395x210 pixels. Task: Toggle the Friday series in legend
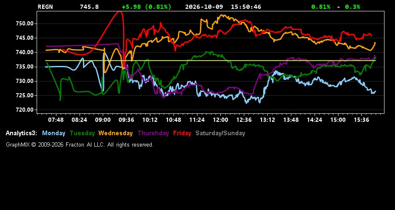pos(182,133)
